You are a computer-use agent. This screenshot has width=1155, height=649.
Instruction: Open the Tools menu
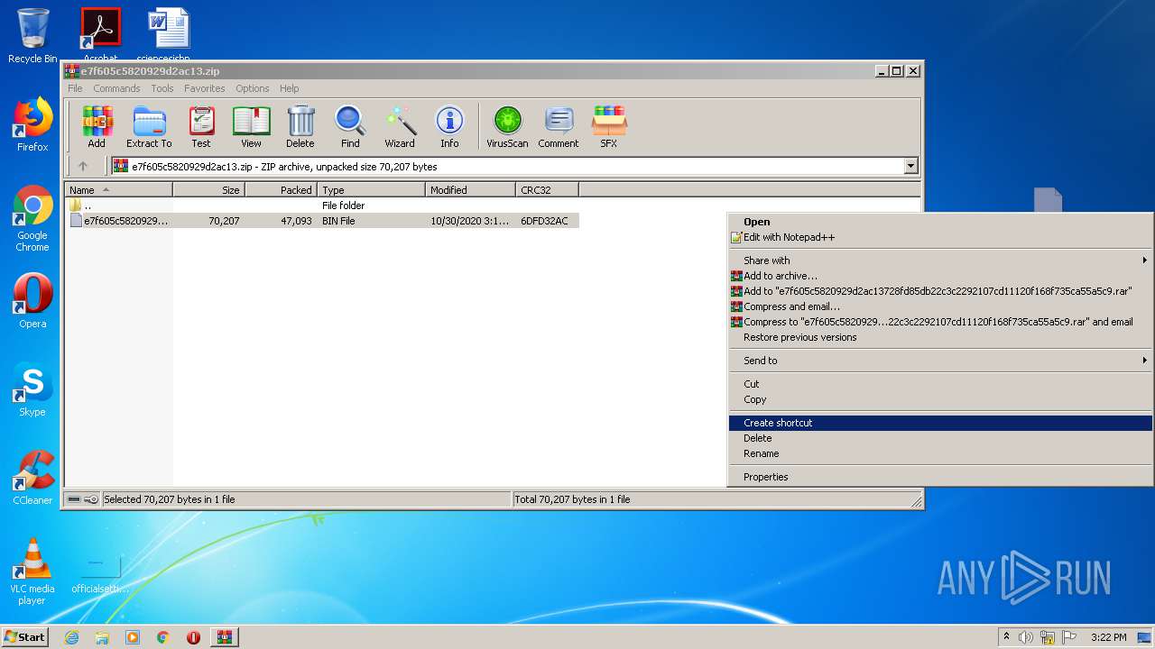click(x=162, y=88)
